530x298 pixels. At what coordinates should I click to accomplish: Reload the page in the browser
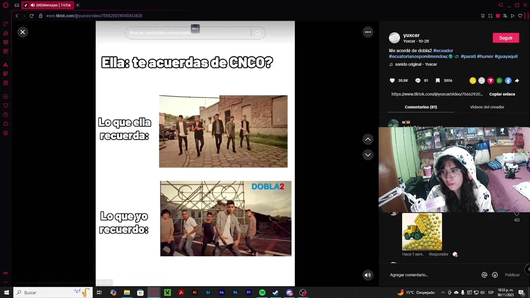(x=31, y=16)
